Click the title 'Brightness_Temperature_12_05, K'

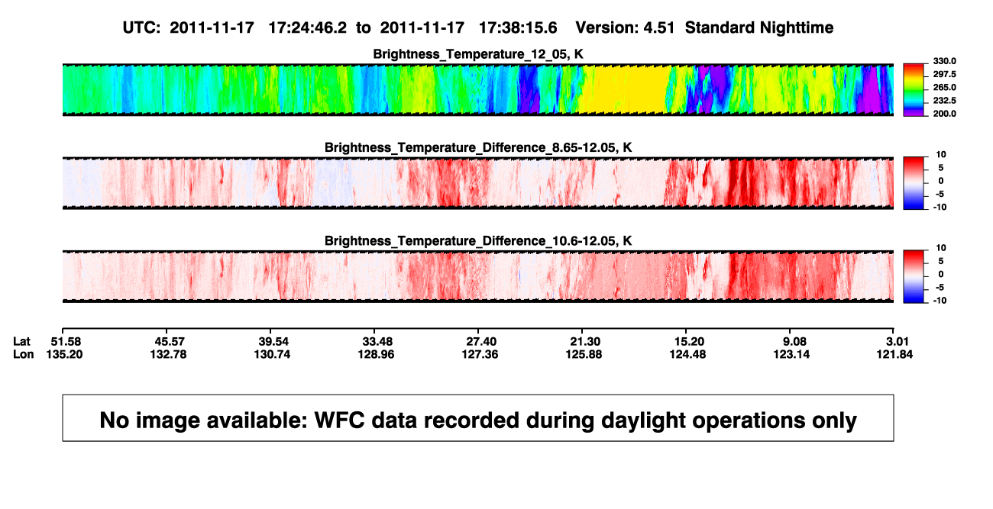478,53
